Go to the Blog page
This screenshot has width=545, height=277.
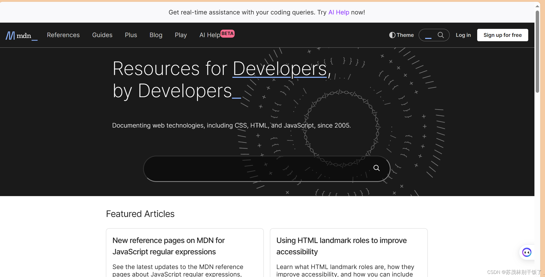[x=156, y=35]
